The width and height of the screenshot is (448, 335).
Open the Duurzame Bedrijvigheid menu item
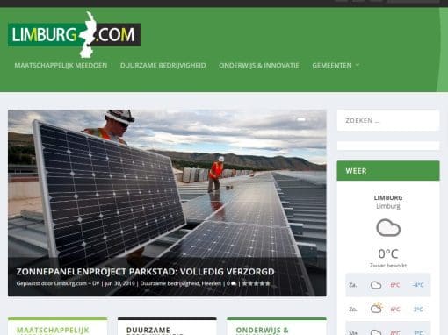pyautogui.click(x=163, y=66)
